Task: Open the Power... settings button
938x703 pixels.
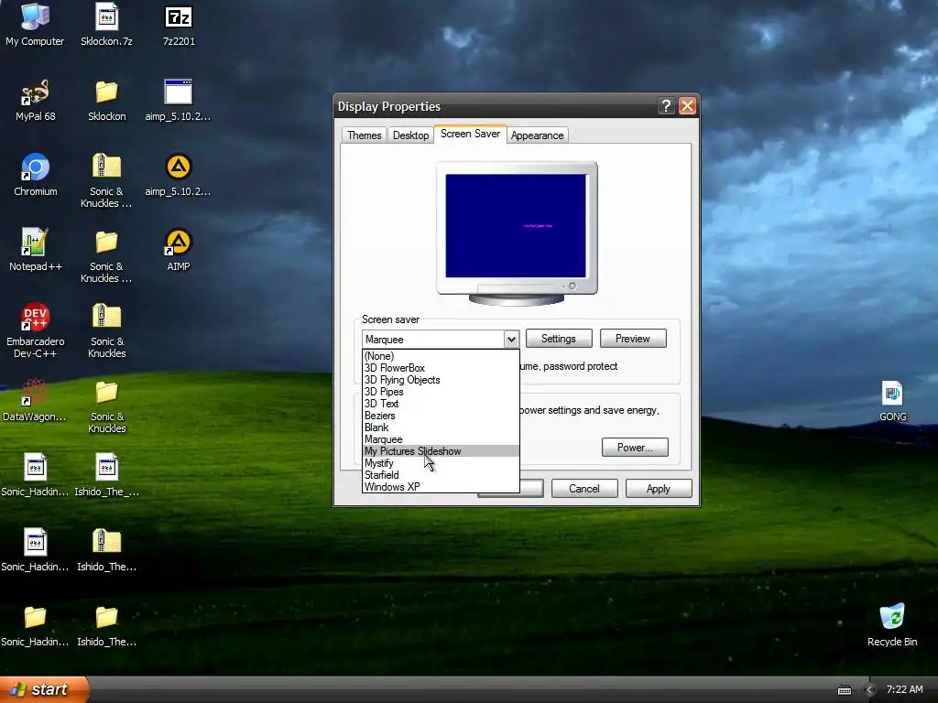Action: point(635,447)
